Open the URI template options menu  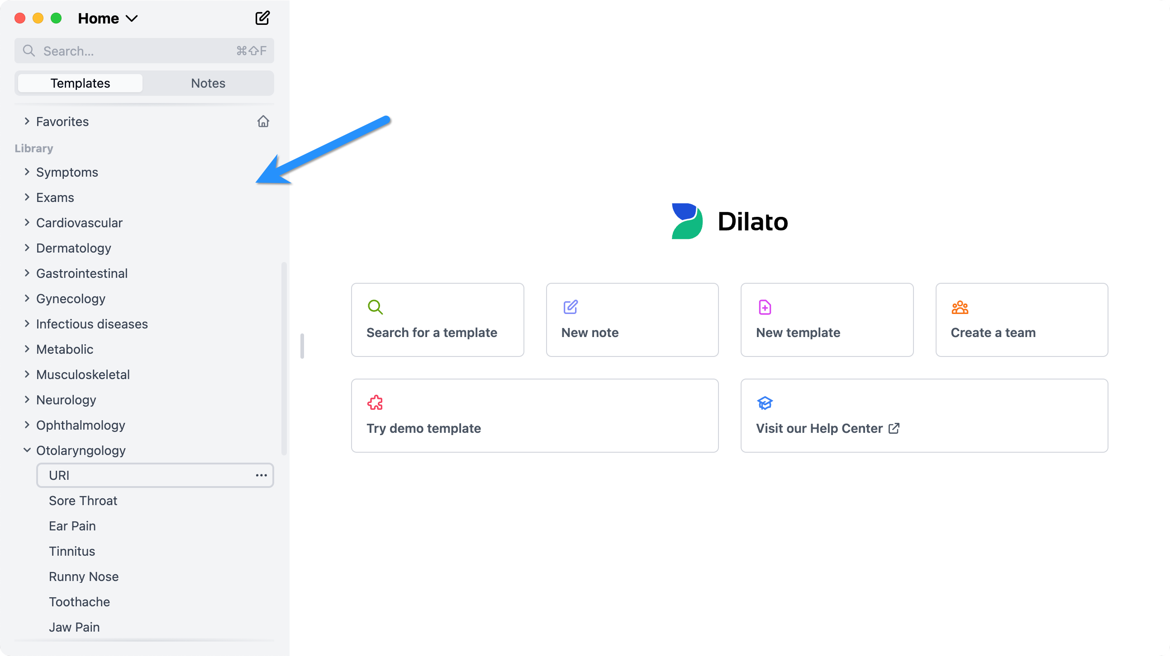261,475
